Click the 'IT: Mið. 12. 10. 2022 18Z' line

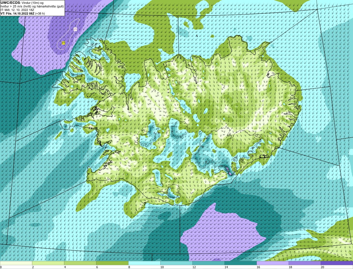click(x=17, y=10)
